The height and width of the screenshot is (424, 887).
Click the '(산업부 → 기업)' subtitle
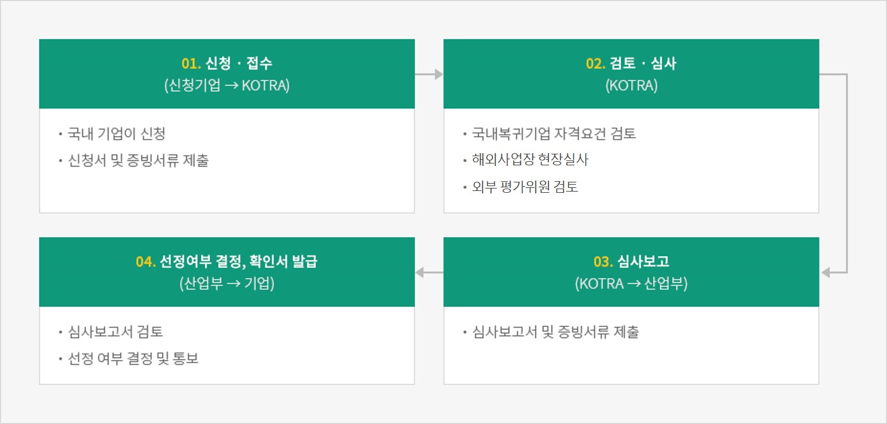[226, 284]
